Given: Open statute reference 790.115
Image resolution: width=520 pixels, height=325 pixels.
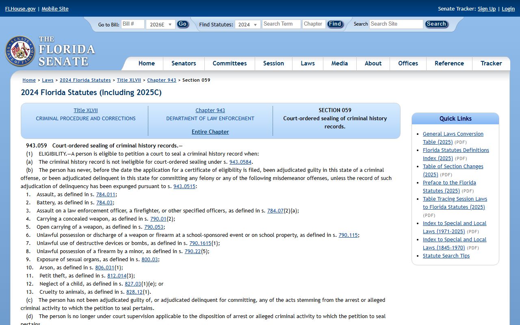Looking at the screenshot, I should pos(348,235).
